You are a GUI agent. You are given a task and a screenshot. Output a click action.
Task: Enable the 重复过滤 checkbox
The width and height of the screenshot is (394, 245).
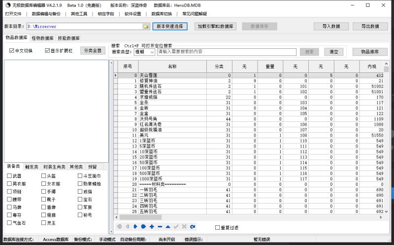tap(218, 227)
